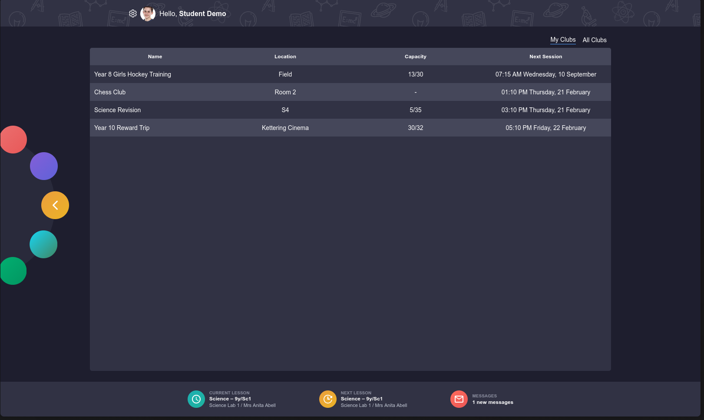The image size is (704, 420).
Task: Open the Current Lesson clock icon
Action: (196, 399)
